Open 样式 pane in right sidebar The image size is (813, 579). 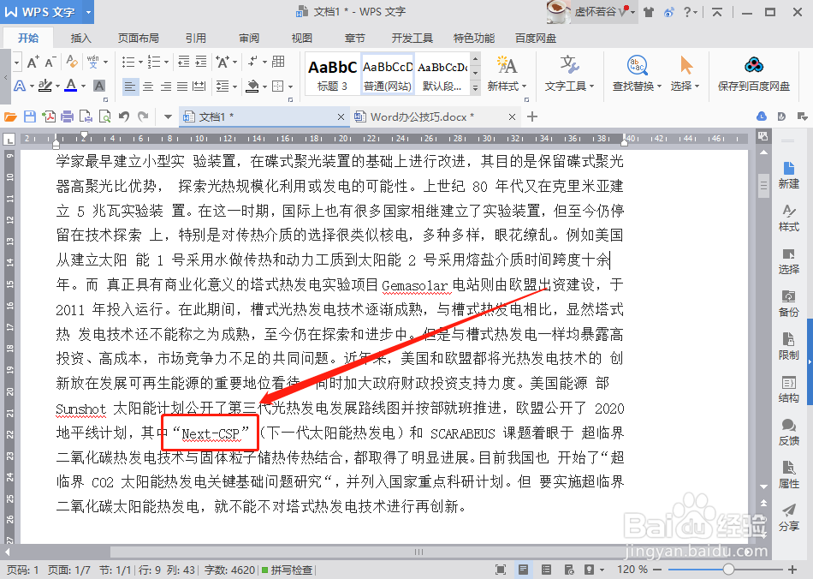(789, 218)
